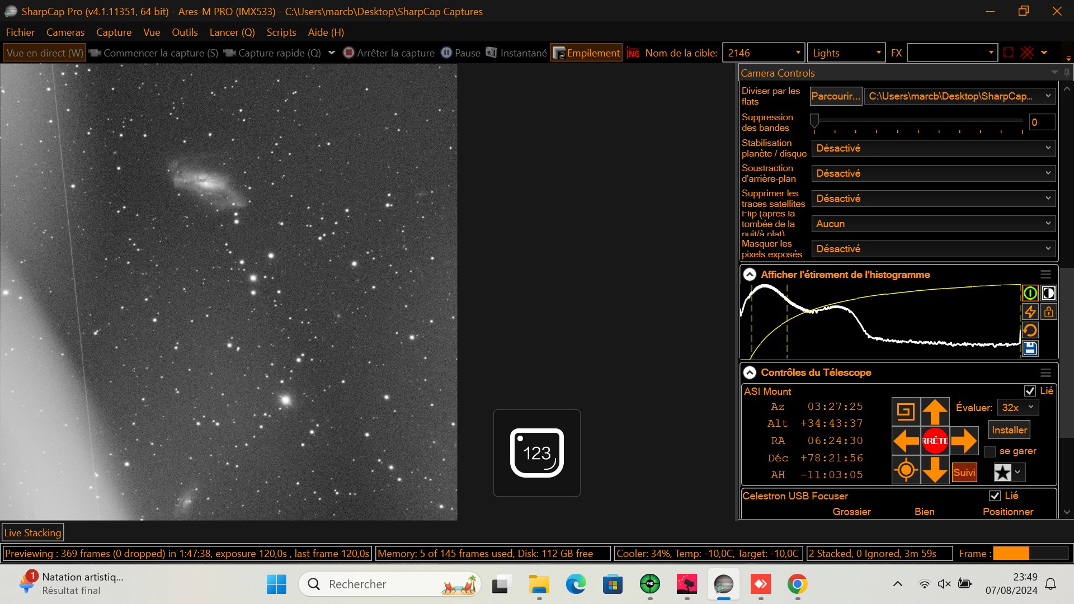Click the padlock icon beside the histogram
Image resolution: width=1074 pixels, height=604 pixels.
(1049, 312)
